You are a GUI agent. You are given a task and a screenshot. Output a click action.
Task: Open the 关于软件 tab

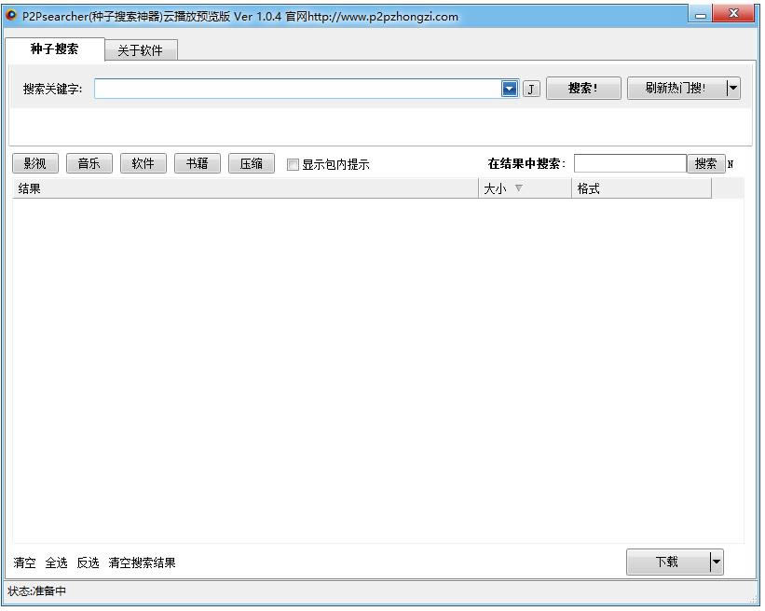coord(140,50)
